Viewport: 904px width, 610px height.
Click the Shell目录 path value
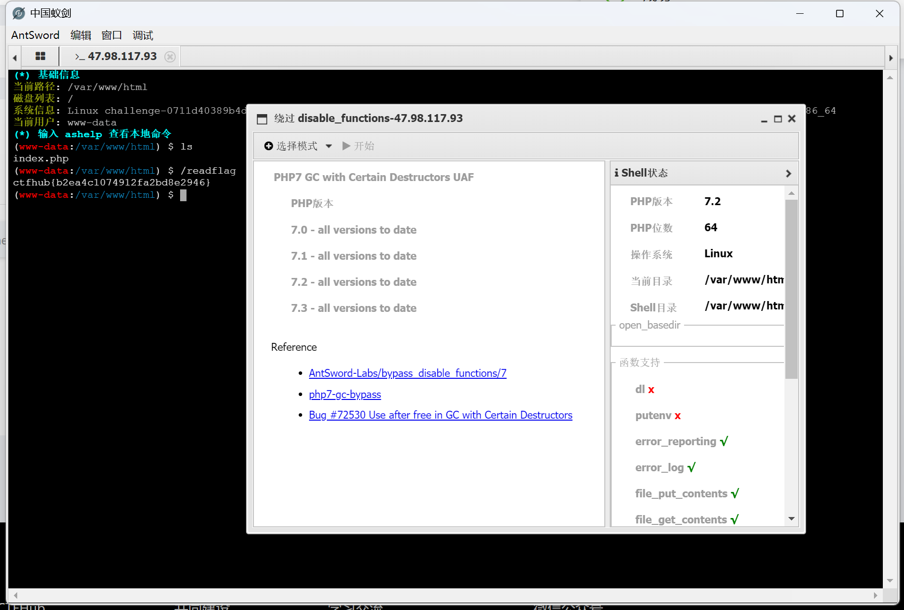click(x=744, y=305)
